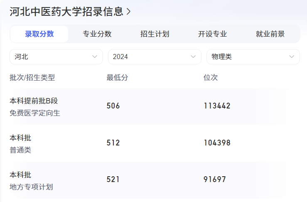This screenshot has width=307, height=202.
Task: Go to the 就业前景 tab
Action: [270, 34]
